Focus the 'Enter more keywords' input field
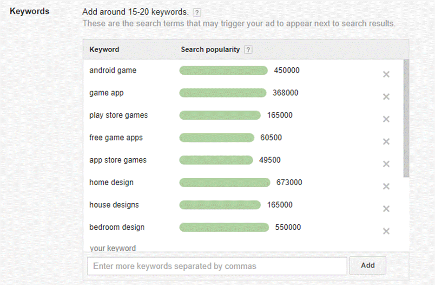435x285 pixels. (x=217, y=266)
